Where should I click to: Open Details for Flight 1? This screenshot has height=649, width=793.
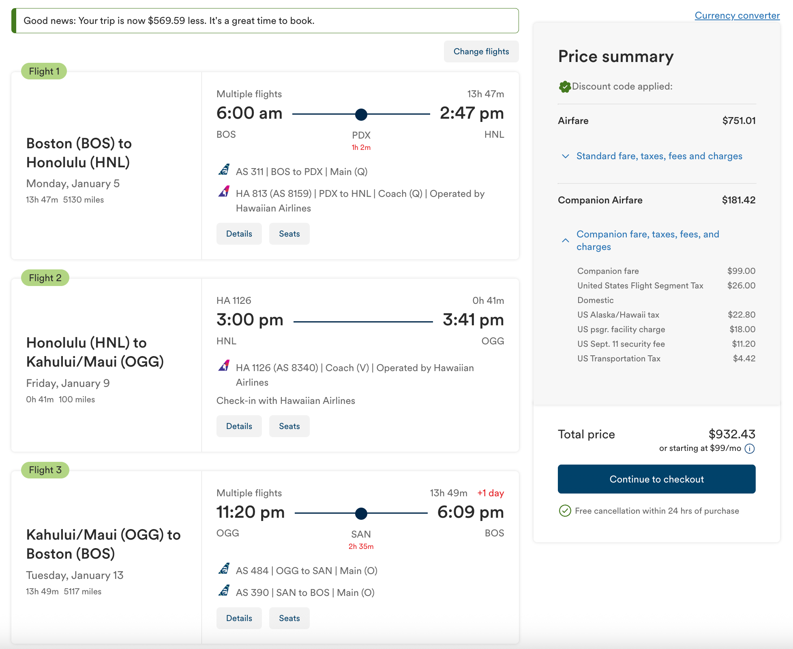coord(239,234)
